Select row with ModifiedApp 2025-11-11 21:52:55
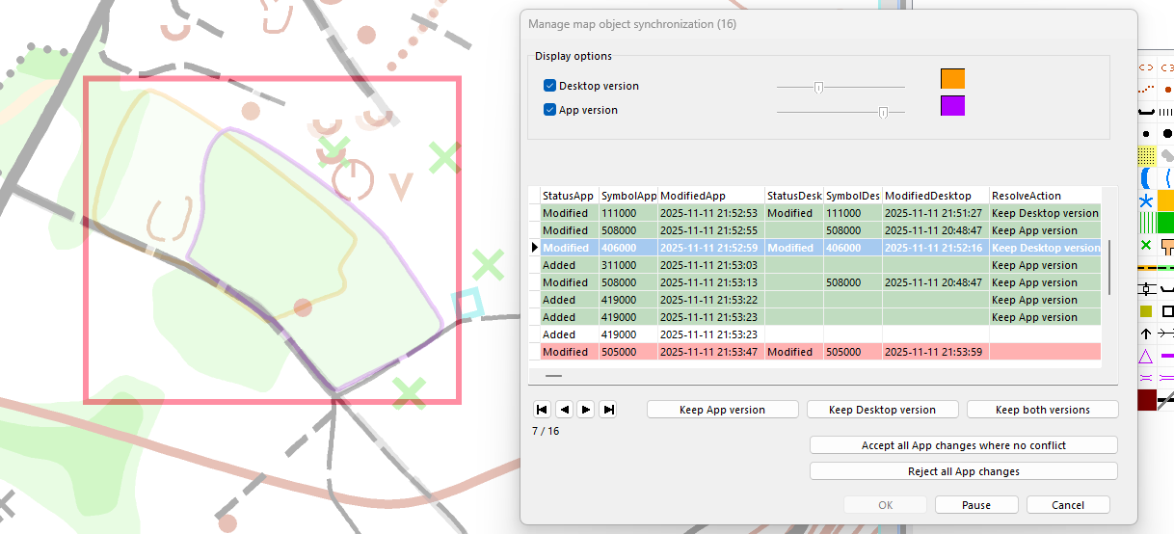 [x=814, y=230]
